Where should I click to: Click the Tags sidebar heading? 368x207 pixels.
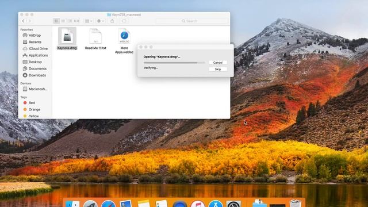[x=24, y=97]
